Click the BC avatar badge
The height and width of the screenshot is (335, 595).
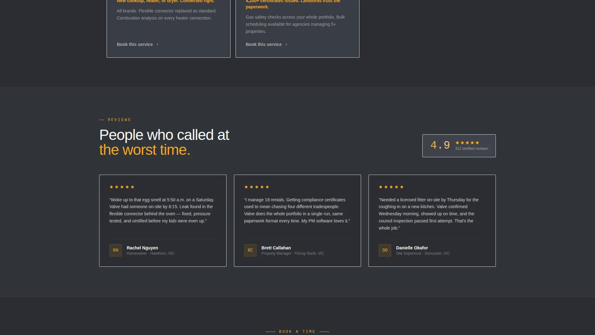[250, 250]
